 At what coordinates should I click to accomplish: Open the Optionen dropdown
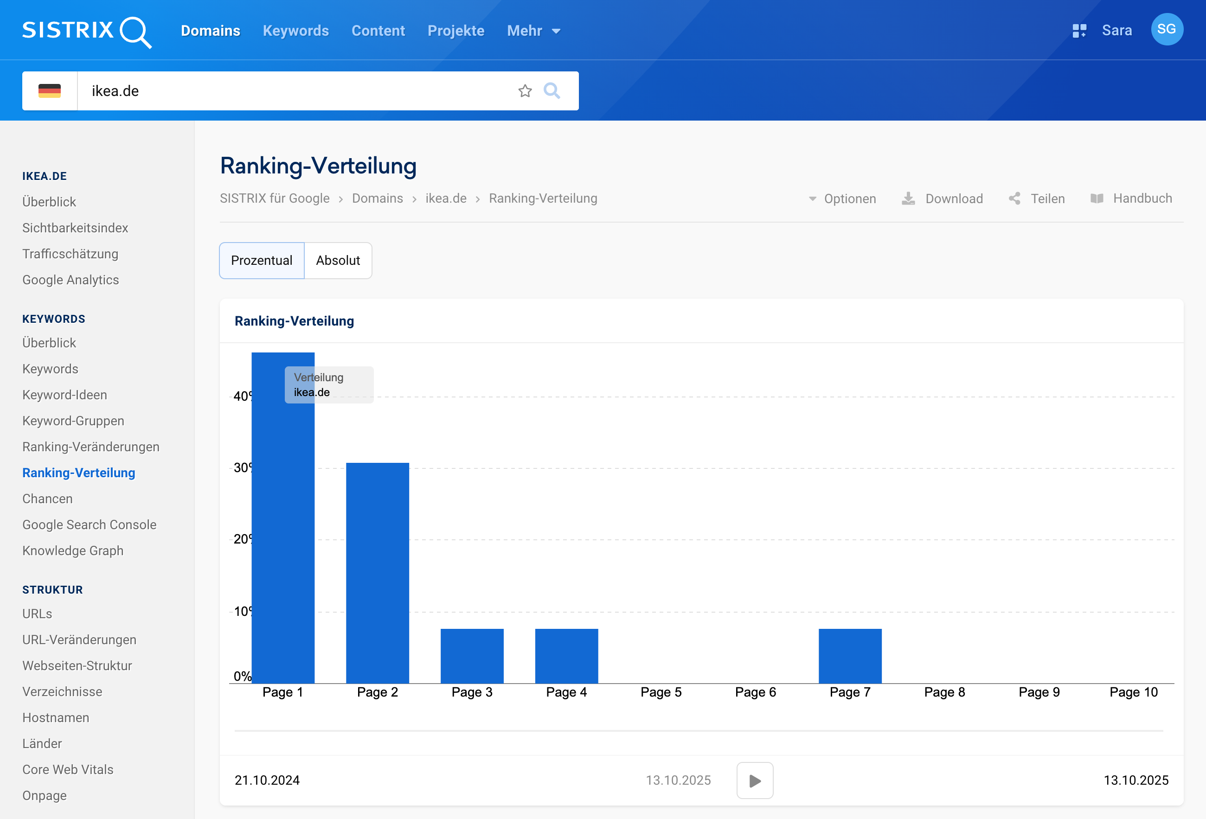pos(842,198)
